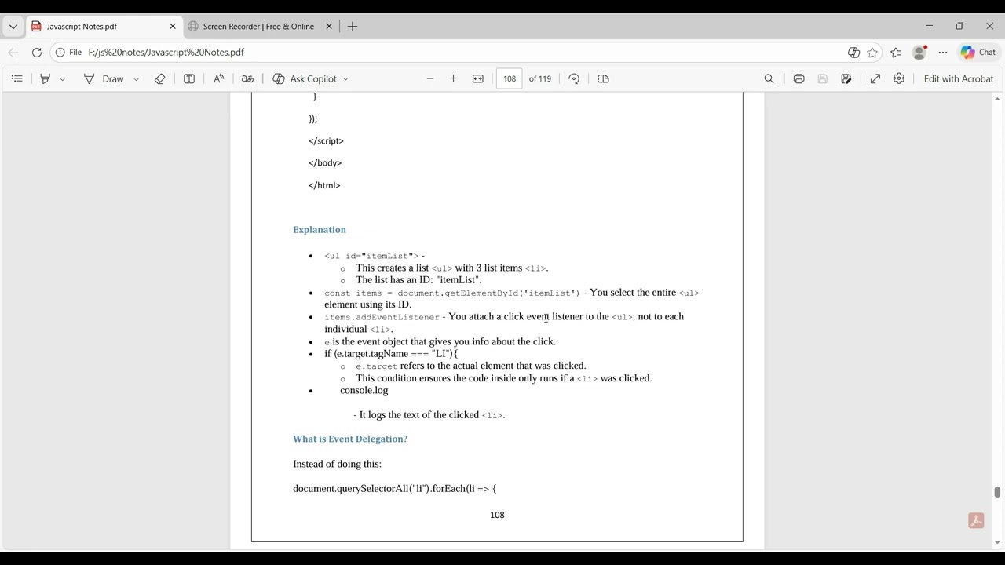
Task: Click the 'What is Event Delegation?' heading
Action: pos(350,439)
